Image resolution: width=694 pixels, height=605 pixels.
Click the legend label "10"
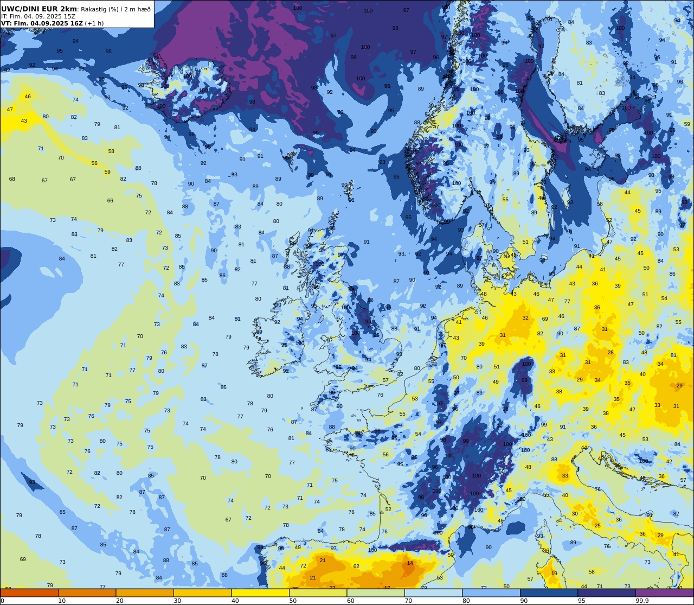(62, 601)
